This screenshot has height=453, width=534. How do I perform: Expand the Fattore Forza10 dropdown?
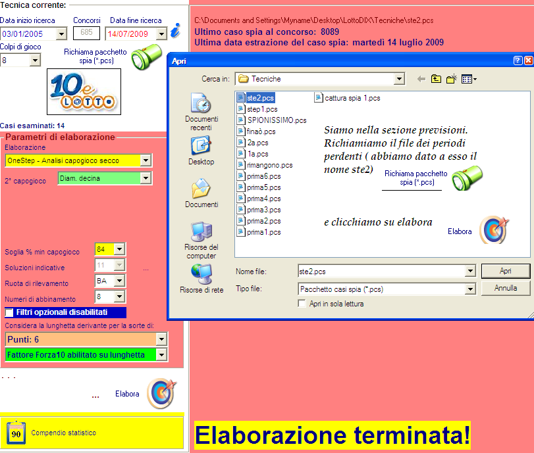click(x=161, y=355)
